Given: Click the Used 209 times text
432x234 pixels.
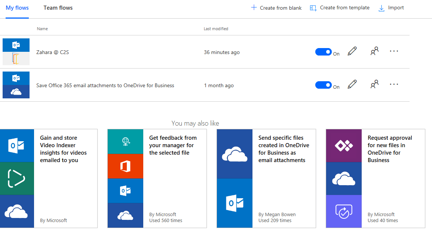Looking at the screenshot, I should pos(275,221).
